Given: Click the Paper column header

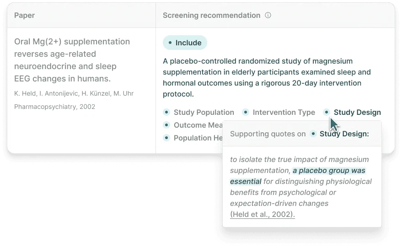Looking at the screenshot, I should click(x=24, y=16).
